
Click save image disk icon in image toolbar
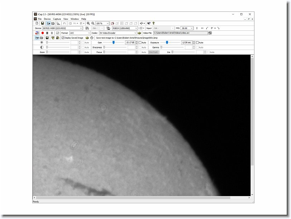pos(47,38)
